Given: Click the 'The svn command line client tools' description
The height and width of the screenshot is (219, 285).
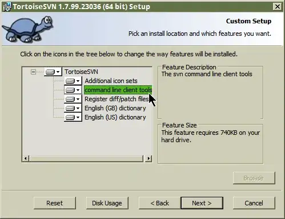Looking at the screenshot, I should click(207, 74).
